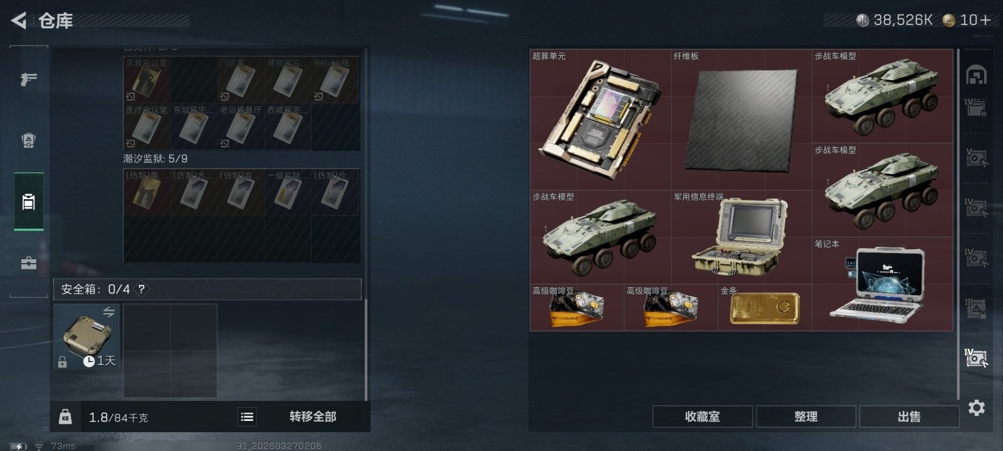This screenshot has width=1003, height=451.
Task: Go back using the arrow beside 仓库
Action: pyautogui.click(x=19, y=21)
